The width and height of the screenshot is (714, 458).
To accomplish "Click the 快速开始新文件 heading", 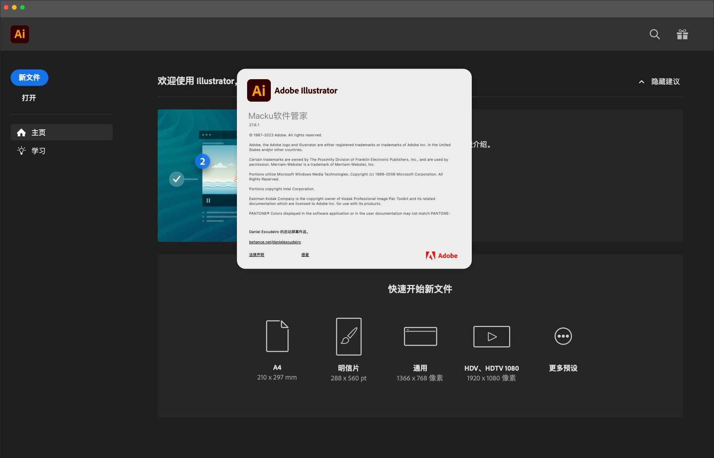I will (420, 289).
